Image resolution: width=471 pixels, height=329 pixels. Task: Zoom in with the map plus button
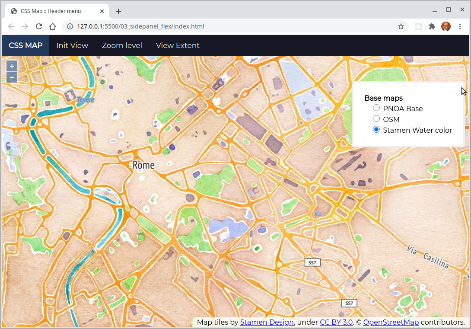point(12,67)
